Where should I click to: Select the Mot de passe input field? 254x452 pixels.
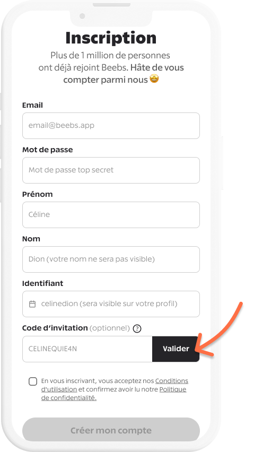pos(111,170)
